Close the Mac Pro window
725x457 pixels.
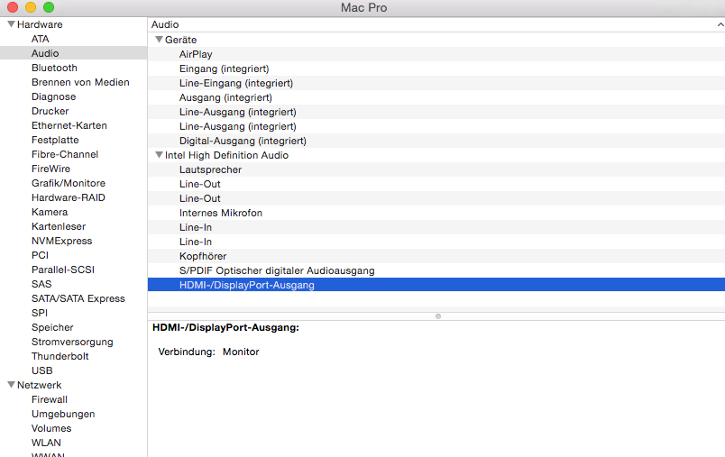pyautogui.click(x=13, y=7)
